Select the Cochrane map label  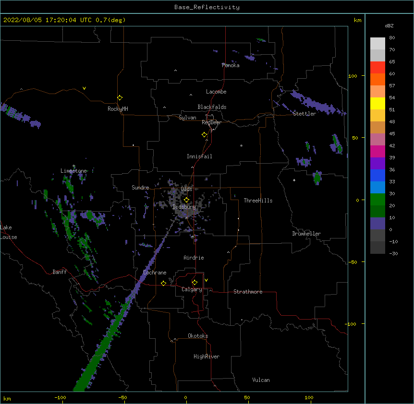155,273
